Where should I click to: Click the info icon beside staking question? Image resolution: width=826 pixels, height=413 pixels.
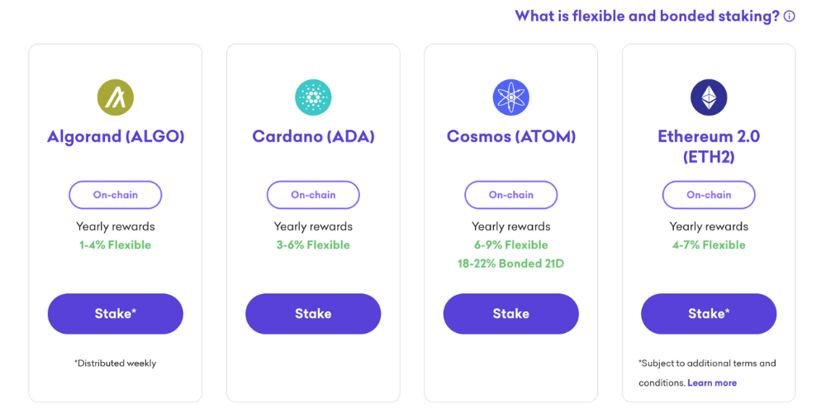[x=790, y=17]
